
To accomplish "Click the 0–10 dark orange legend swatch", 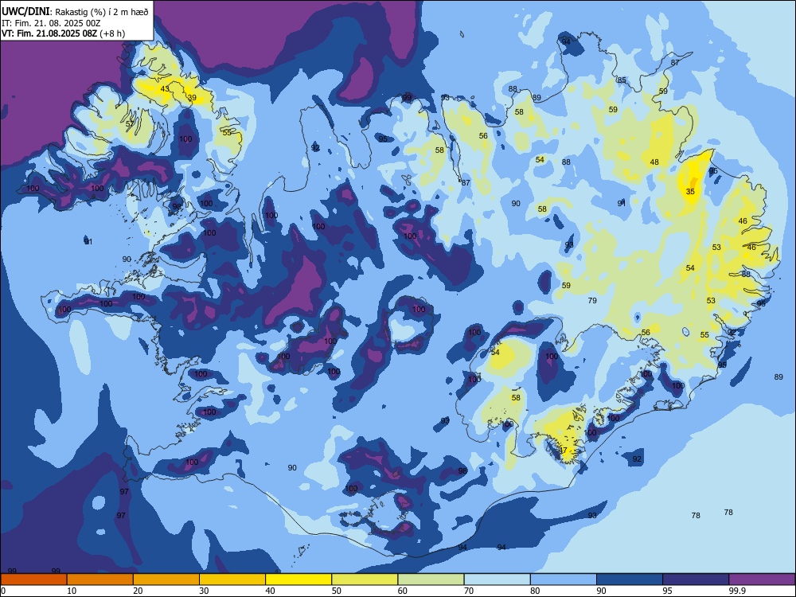I will (x=33, y=579).
